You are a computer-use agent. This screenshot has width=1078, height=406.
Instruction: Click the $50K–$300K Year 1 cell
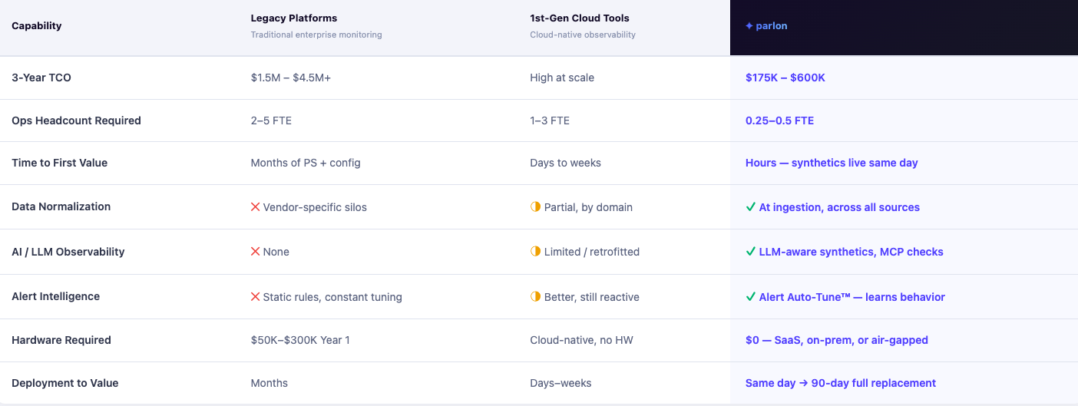300,340
